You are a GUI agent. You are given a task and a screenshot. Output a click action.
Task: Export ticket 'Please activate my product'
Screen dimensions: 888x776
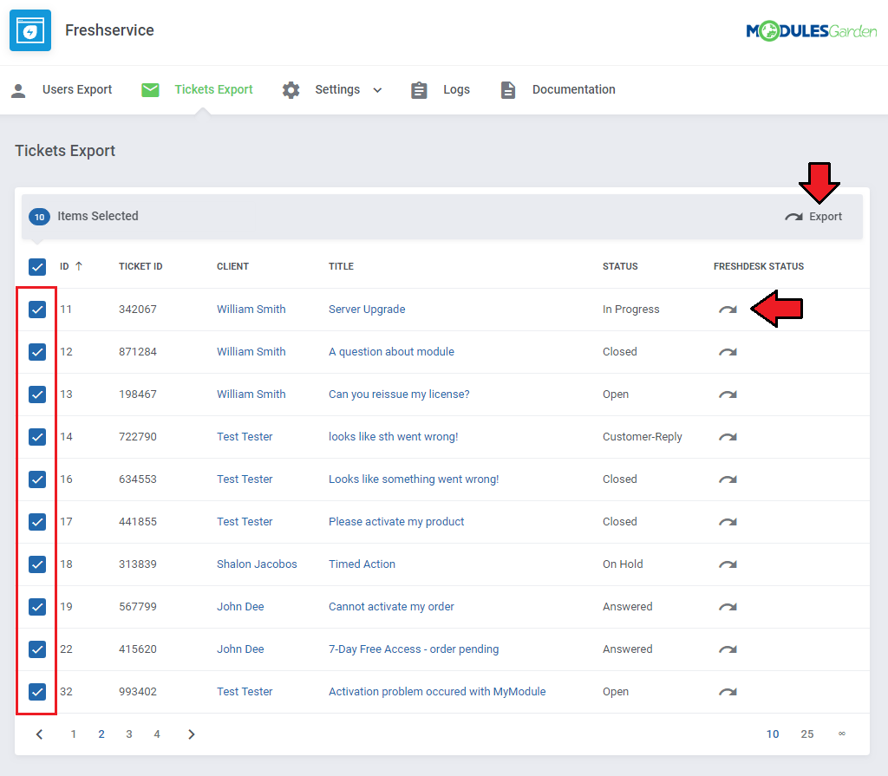728,522
